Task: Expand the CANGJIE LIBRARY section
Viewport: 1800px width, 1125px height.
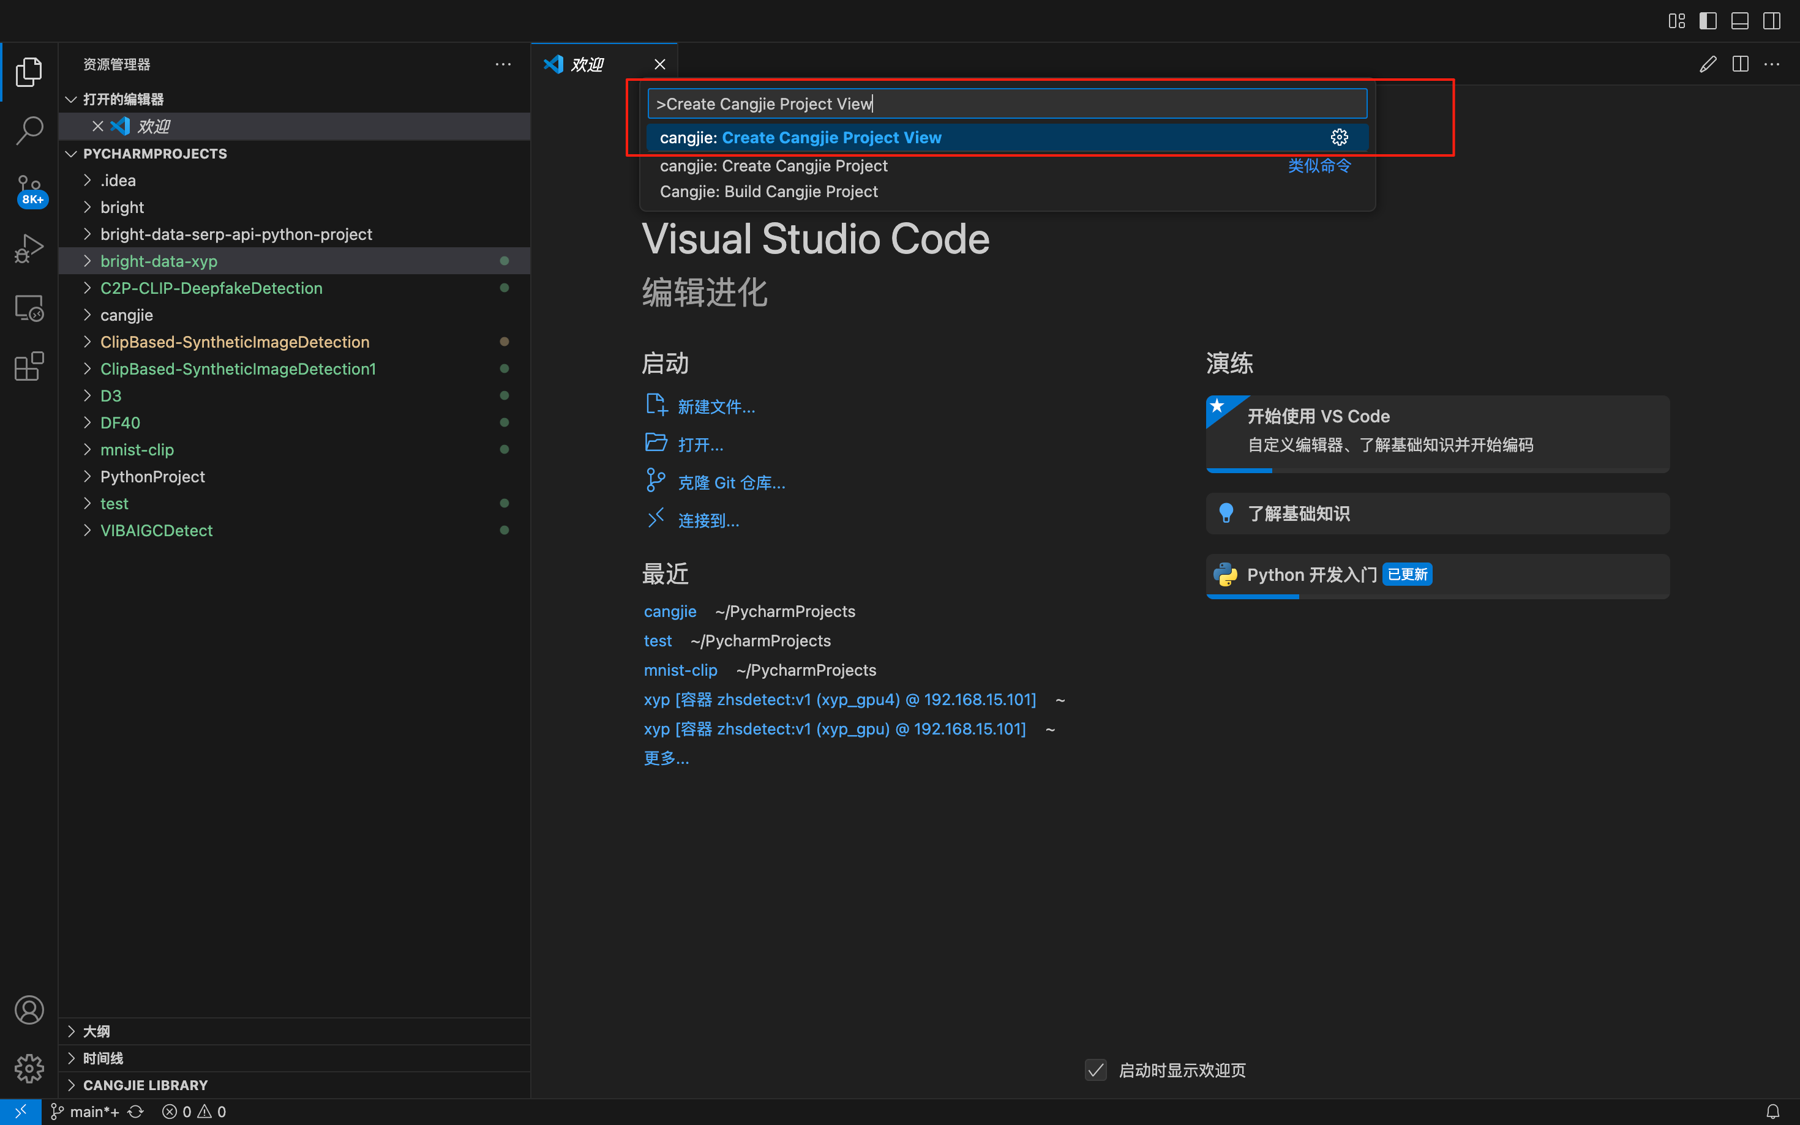Action: (145, 1085)
